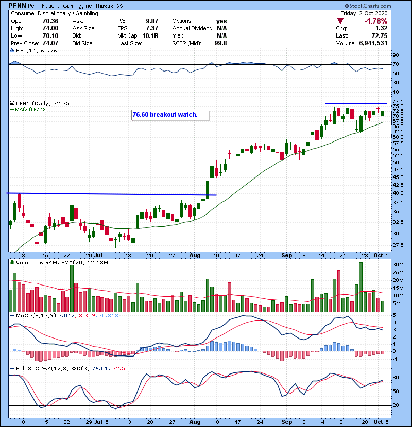The height and width of the screenshot is (427, 412).
Task: Click the Volume value 6,941,531
Action: point(373,43)
